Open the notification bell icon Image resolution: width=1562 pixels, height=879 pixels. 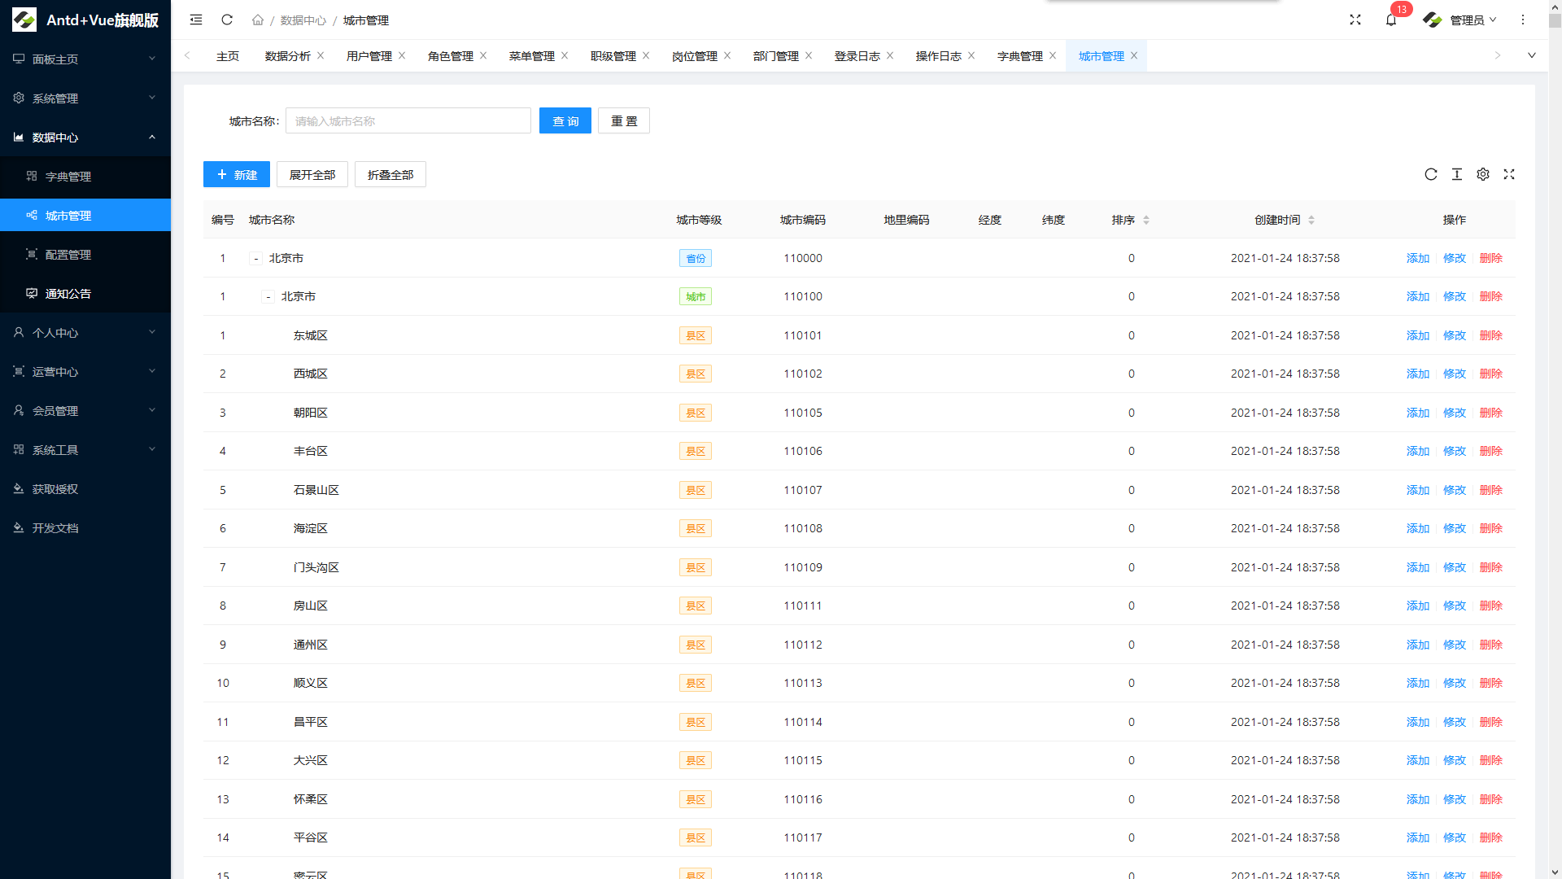point(1391,20)
